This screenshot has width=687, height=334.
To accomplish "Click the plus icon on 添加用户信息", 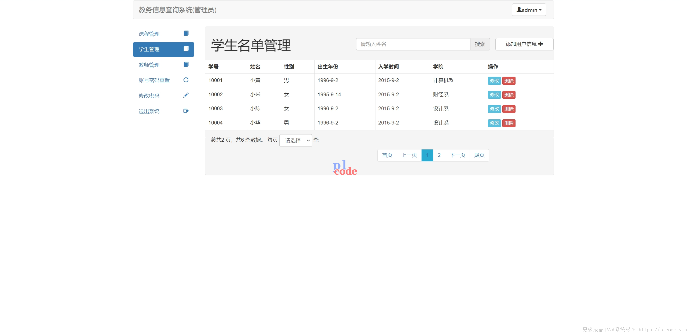I will tap(541, 44).
